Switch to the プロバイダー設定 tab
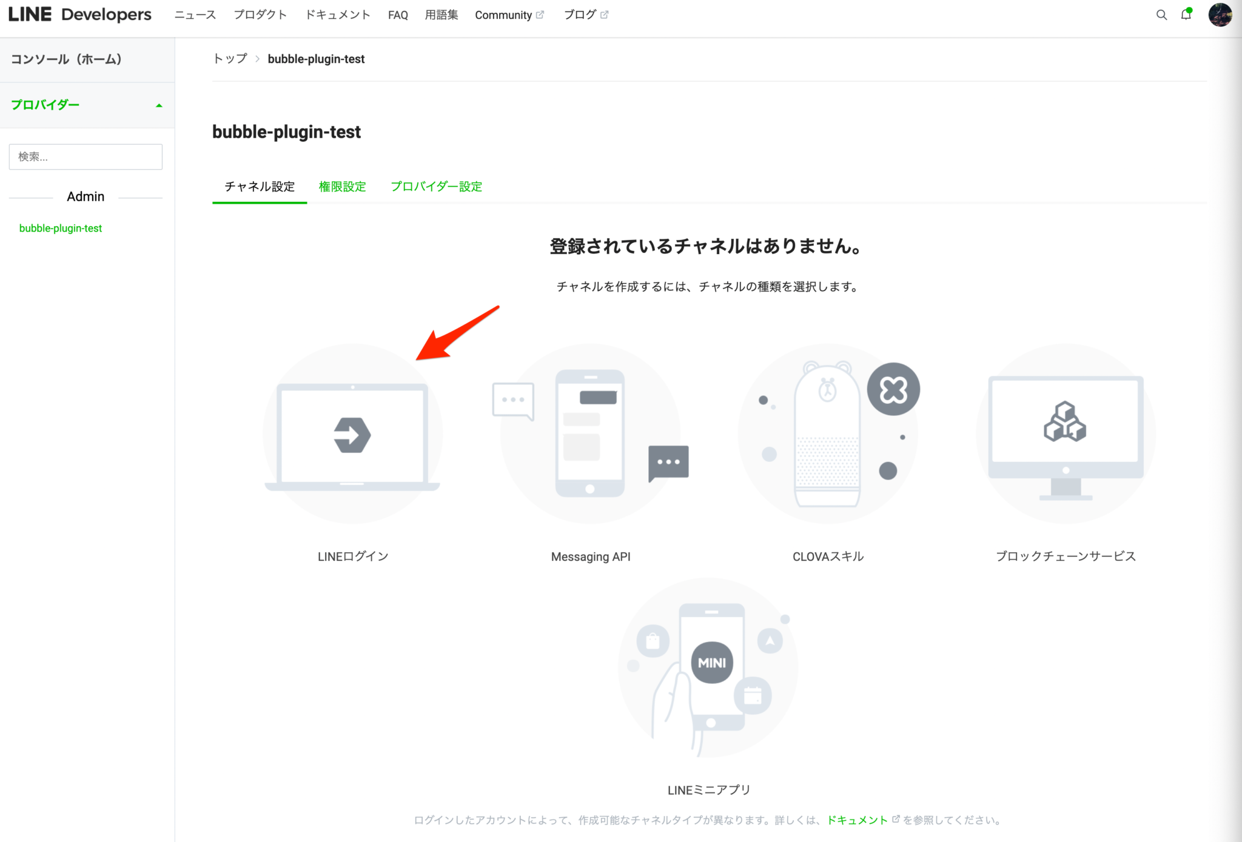Screen dimensions: 1242x842 point(436,187)
